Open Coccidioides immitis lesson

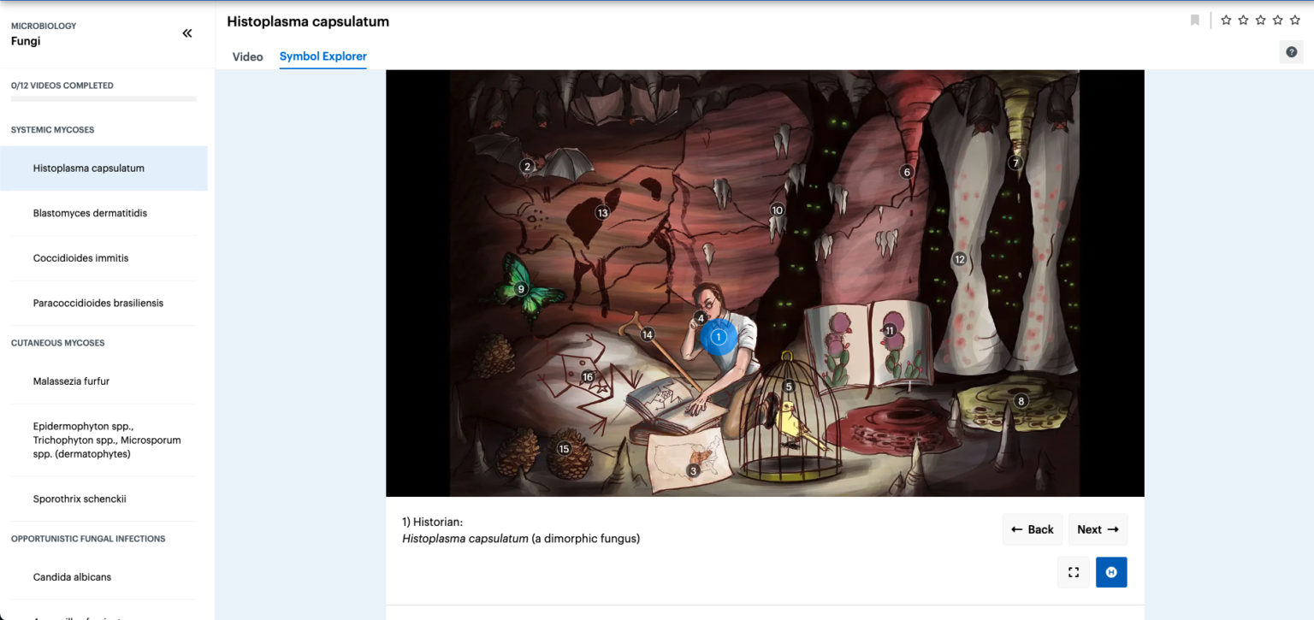pyautogui.click(x=80, y=258)
